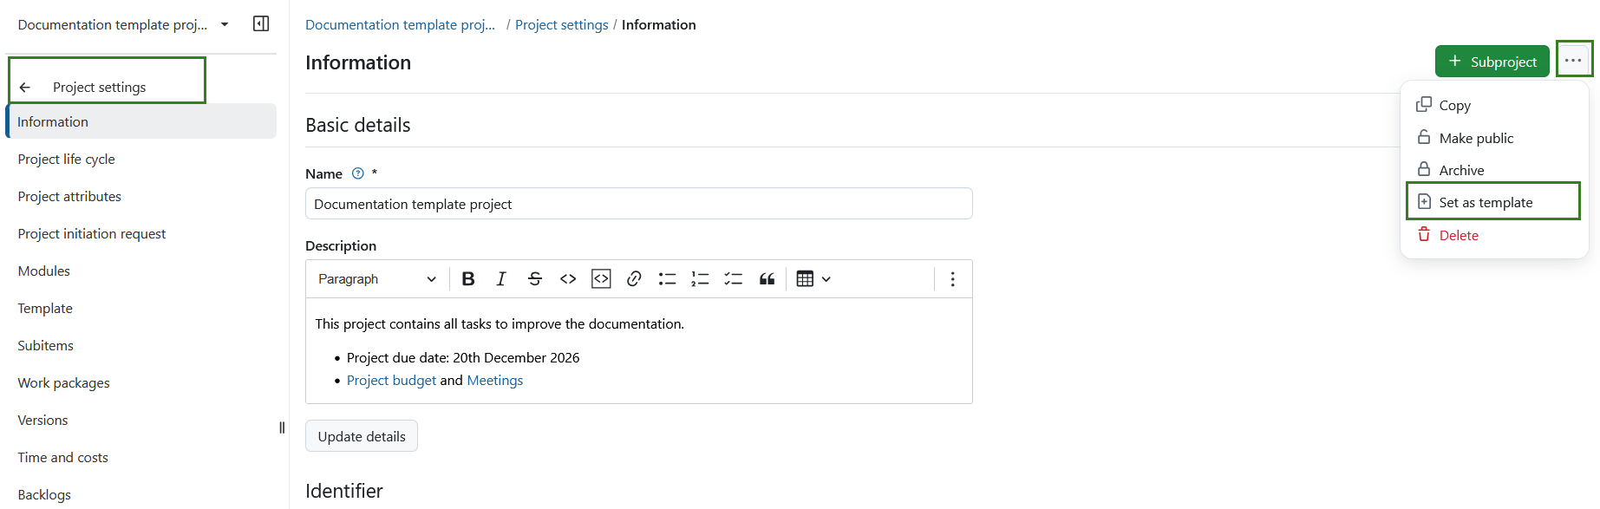
Task: Insert a block quote
Action: (767, 279)
